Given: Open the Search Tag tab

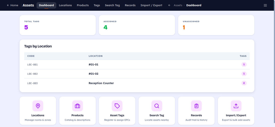Looking at the screenshot, I should point(112,5).
